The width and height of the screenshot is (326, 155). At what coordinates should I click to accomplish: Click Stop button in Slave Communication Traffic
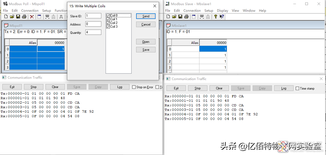tap(198, 88)
